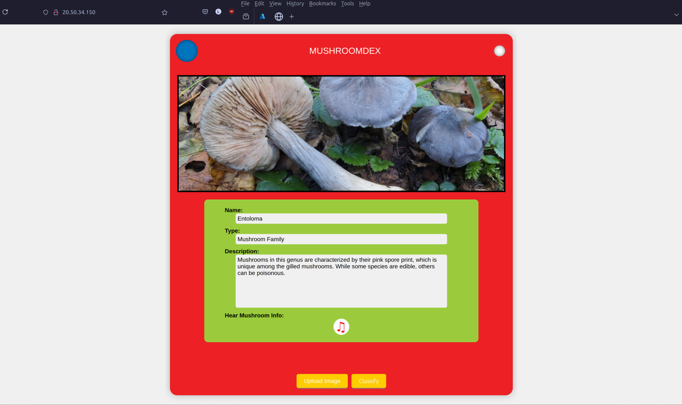Image resolution: width=682 pixels, height=405 pixels.
Task: Save this page to Pocket
Action: (x=205, y=11)
